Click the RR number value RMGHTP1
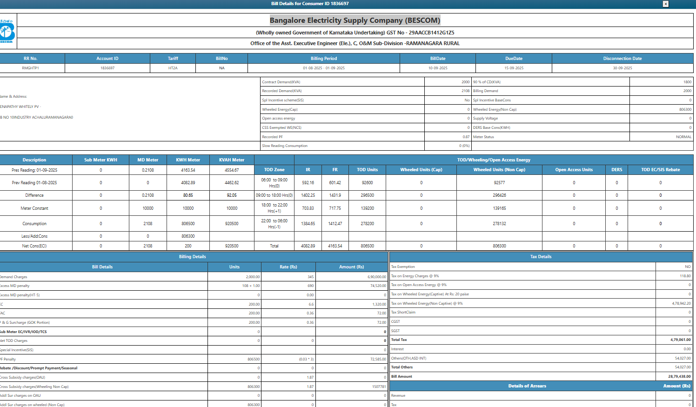The height and width of the screenshot is (407, 696). click(31, 68)
